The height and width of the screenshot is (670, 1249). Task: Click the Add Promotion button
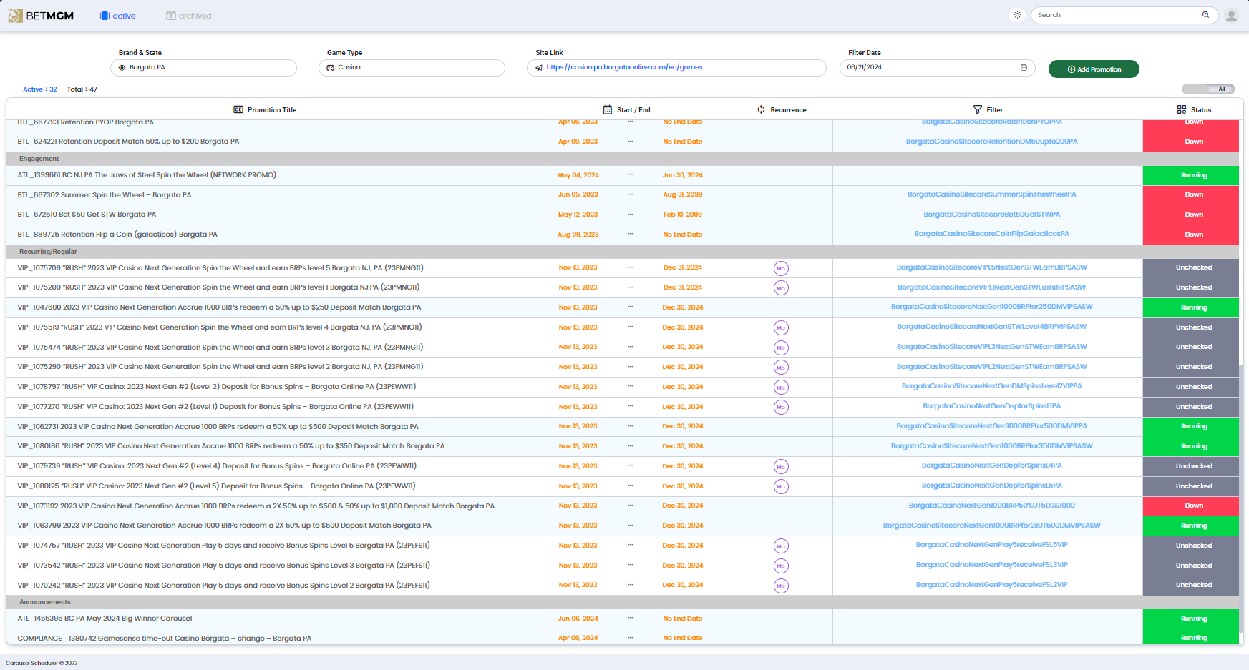1094,69
